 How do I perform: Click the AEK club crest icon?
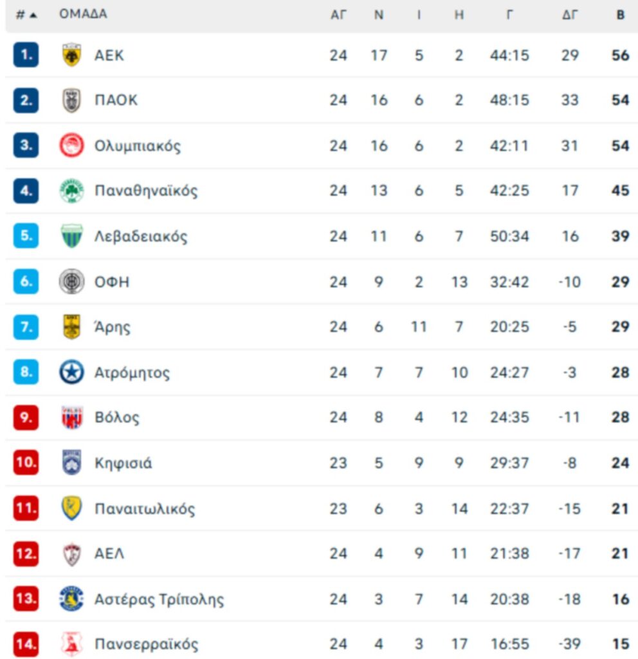(71, 55)
